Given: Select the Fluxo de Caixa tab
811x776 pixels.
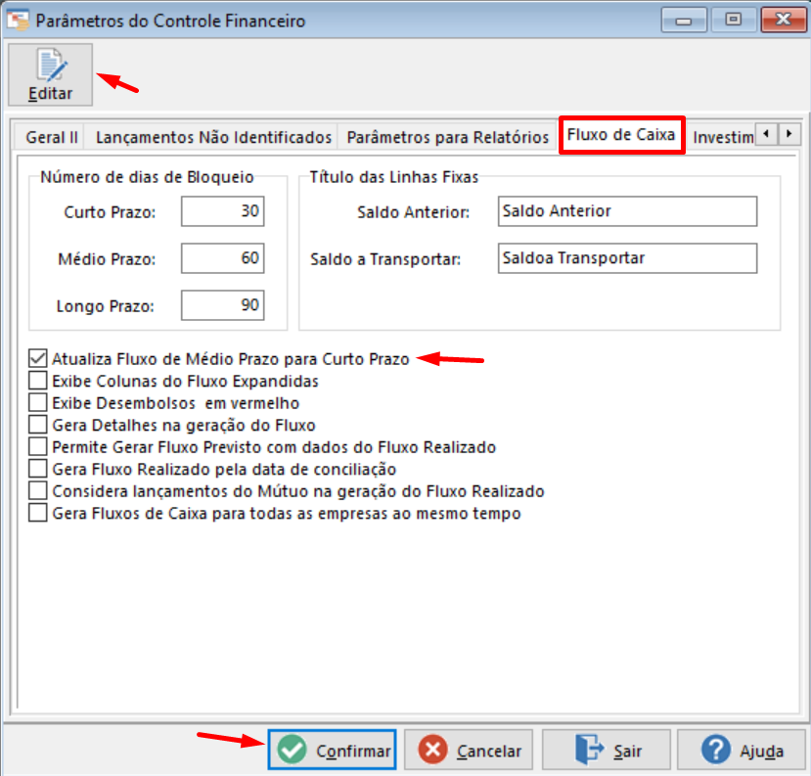Looking at the screenshot, I should pyautogui.click(x=621, y=134).
